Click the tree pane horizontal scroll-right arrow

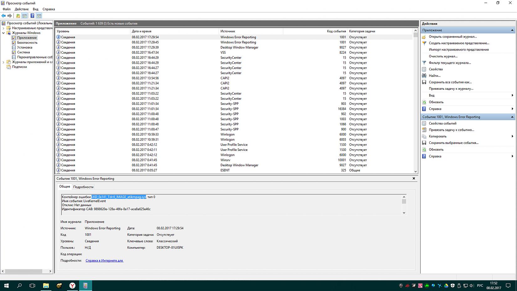pos(50,271)
